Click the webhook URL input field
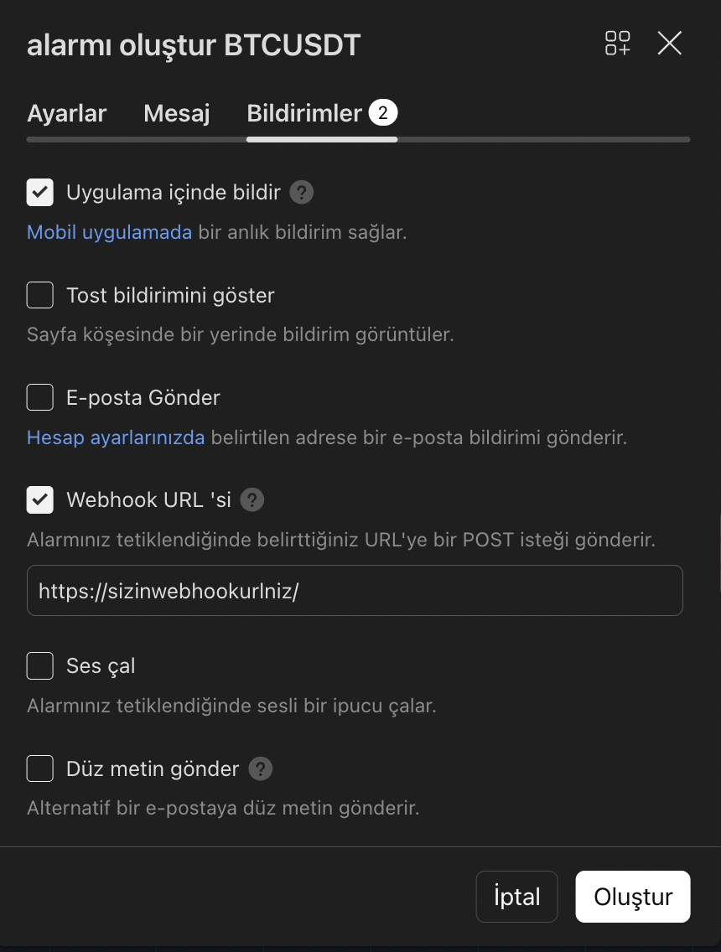 pyautogui.click(x=355, y=591)
